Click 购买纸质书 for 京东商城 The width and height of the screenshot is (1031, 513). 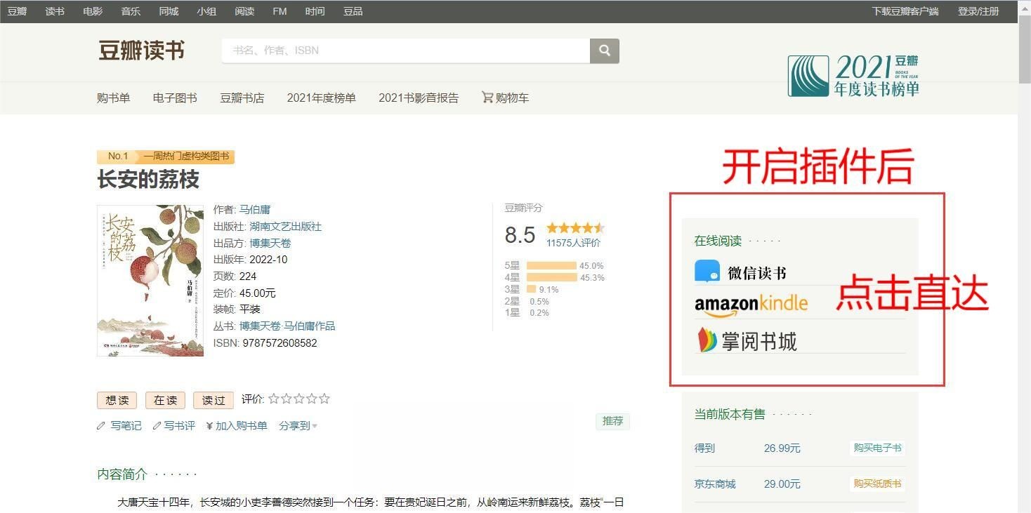pos(877,484)
